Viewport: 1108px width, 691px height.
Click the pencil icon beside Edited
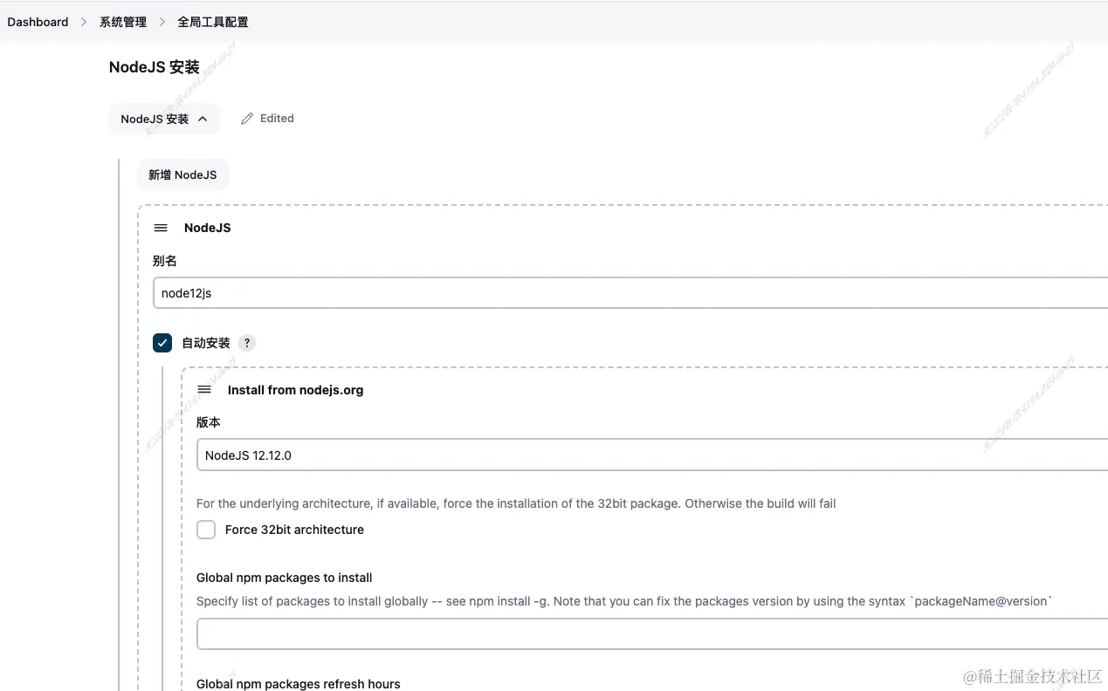[247, 119]
